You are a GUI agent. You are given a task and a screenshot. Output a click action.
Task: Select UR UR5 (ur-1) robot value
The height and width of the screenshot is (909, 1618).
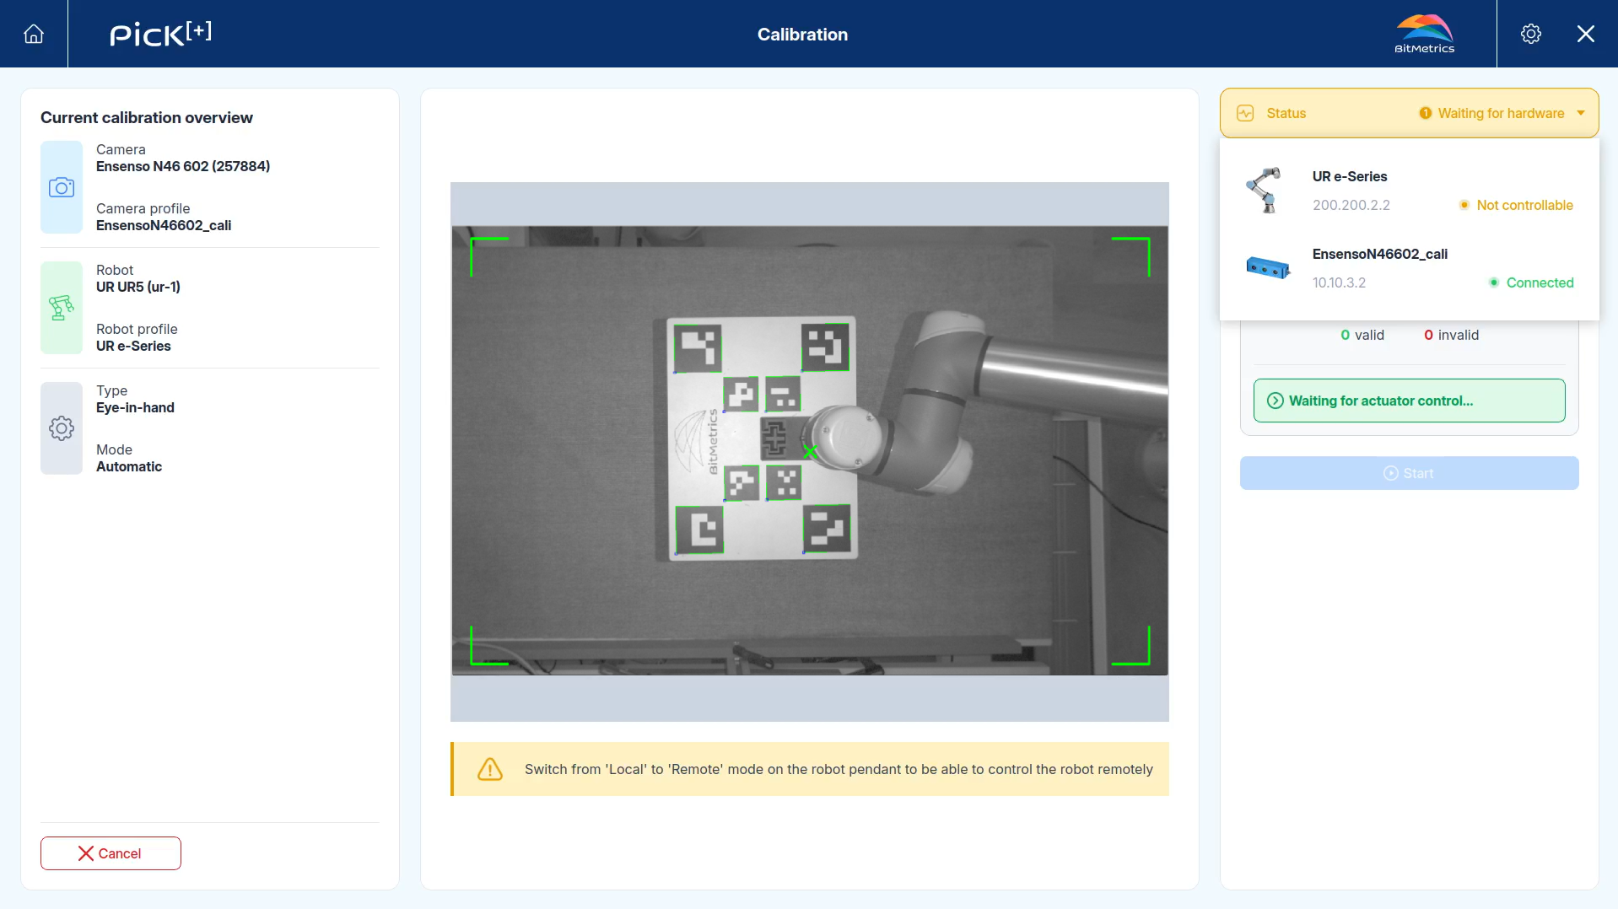click(x=138, y=287)
